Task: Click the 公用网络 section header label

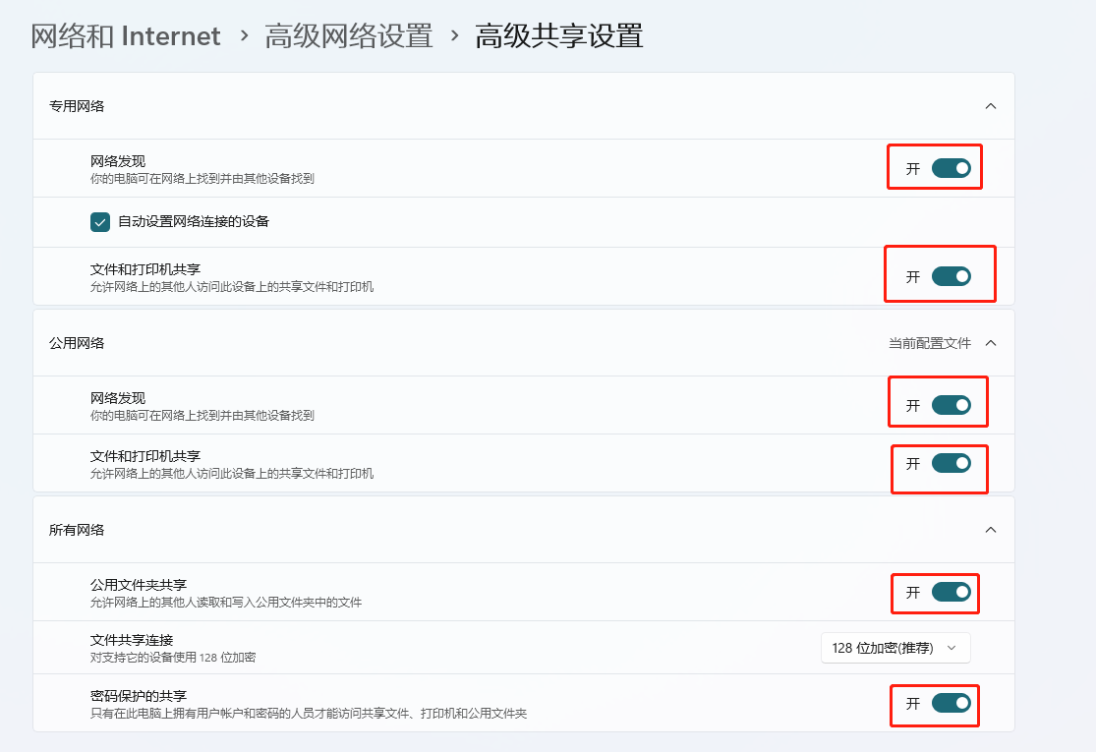Action: click(x=77, y=343)
